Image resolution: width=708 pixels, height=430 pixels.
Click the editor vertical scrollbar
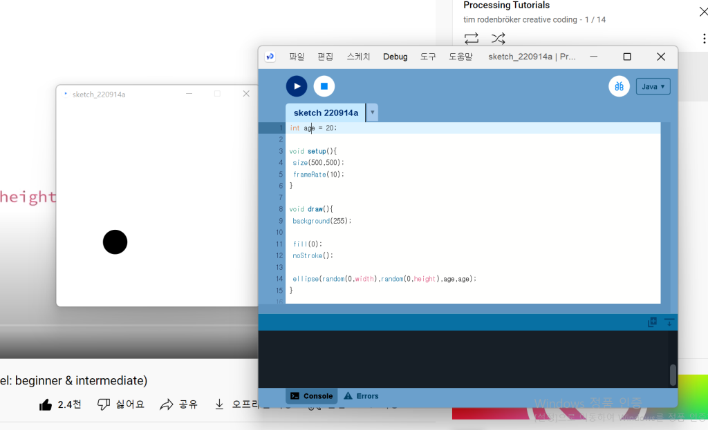[665, 213]
